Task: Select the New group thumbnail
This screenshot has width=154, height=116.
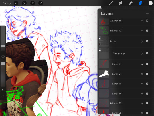Action: click(x=104, y=53)
